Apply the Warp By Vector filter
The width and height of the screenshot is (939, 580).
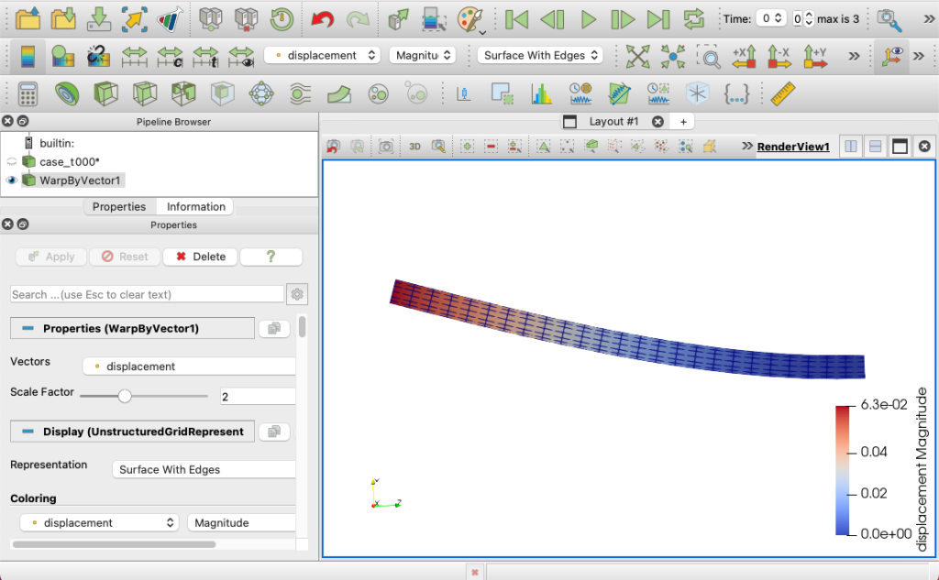339,94
